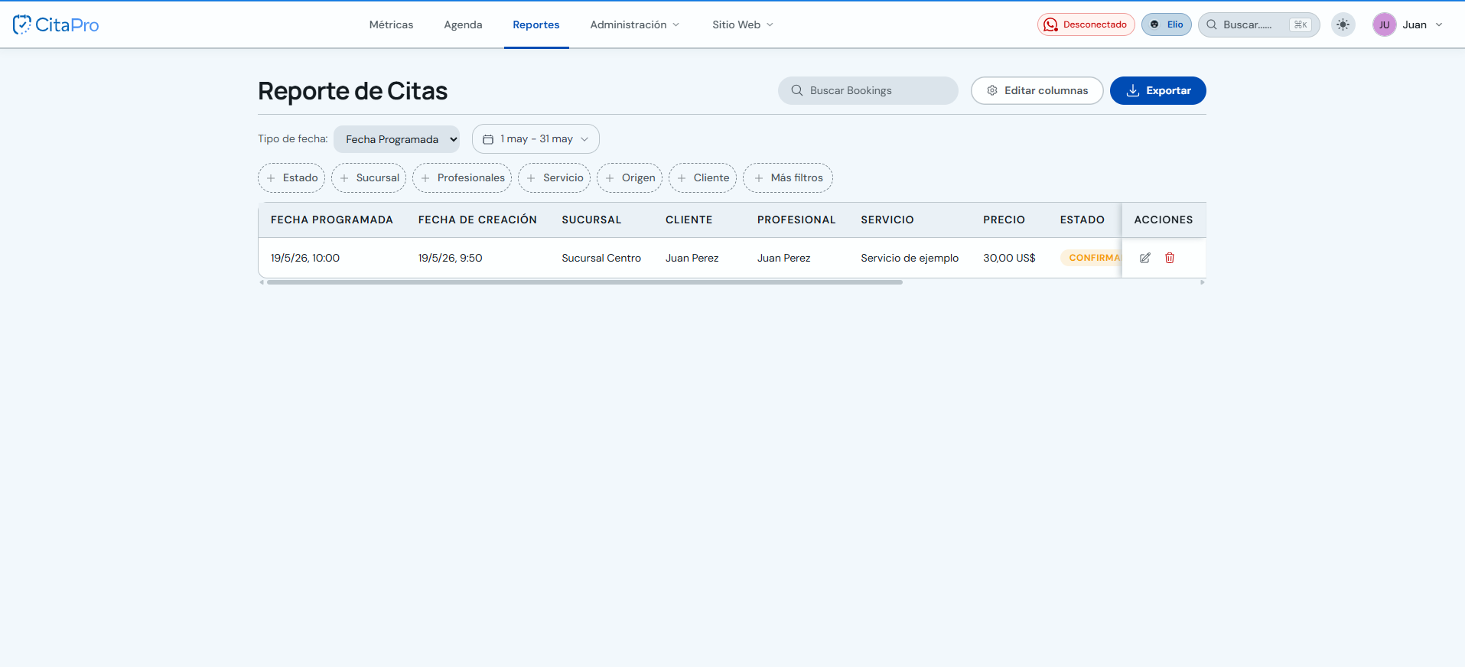Add a Sucursal filter
The width and height of the screenshot is (1465, 667).
tap(369, 177)
